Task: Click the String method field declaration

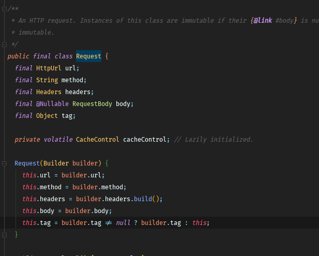Action: tap(51, 80)
